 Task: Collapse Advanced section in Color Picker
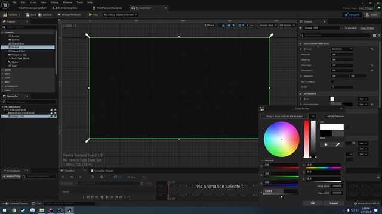click(263, 160)
